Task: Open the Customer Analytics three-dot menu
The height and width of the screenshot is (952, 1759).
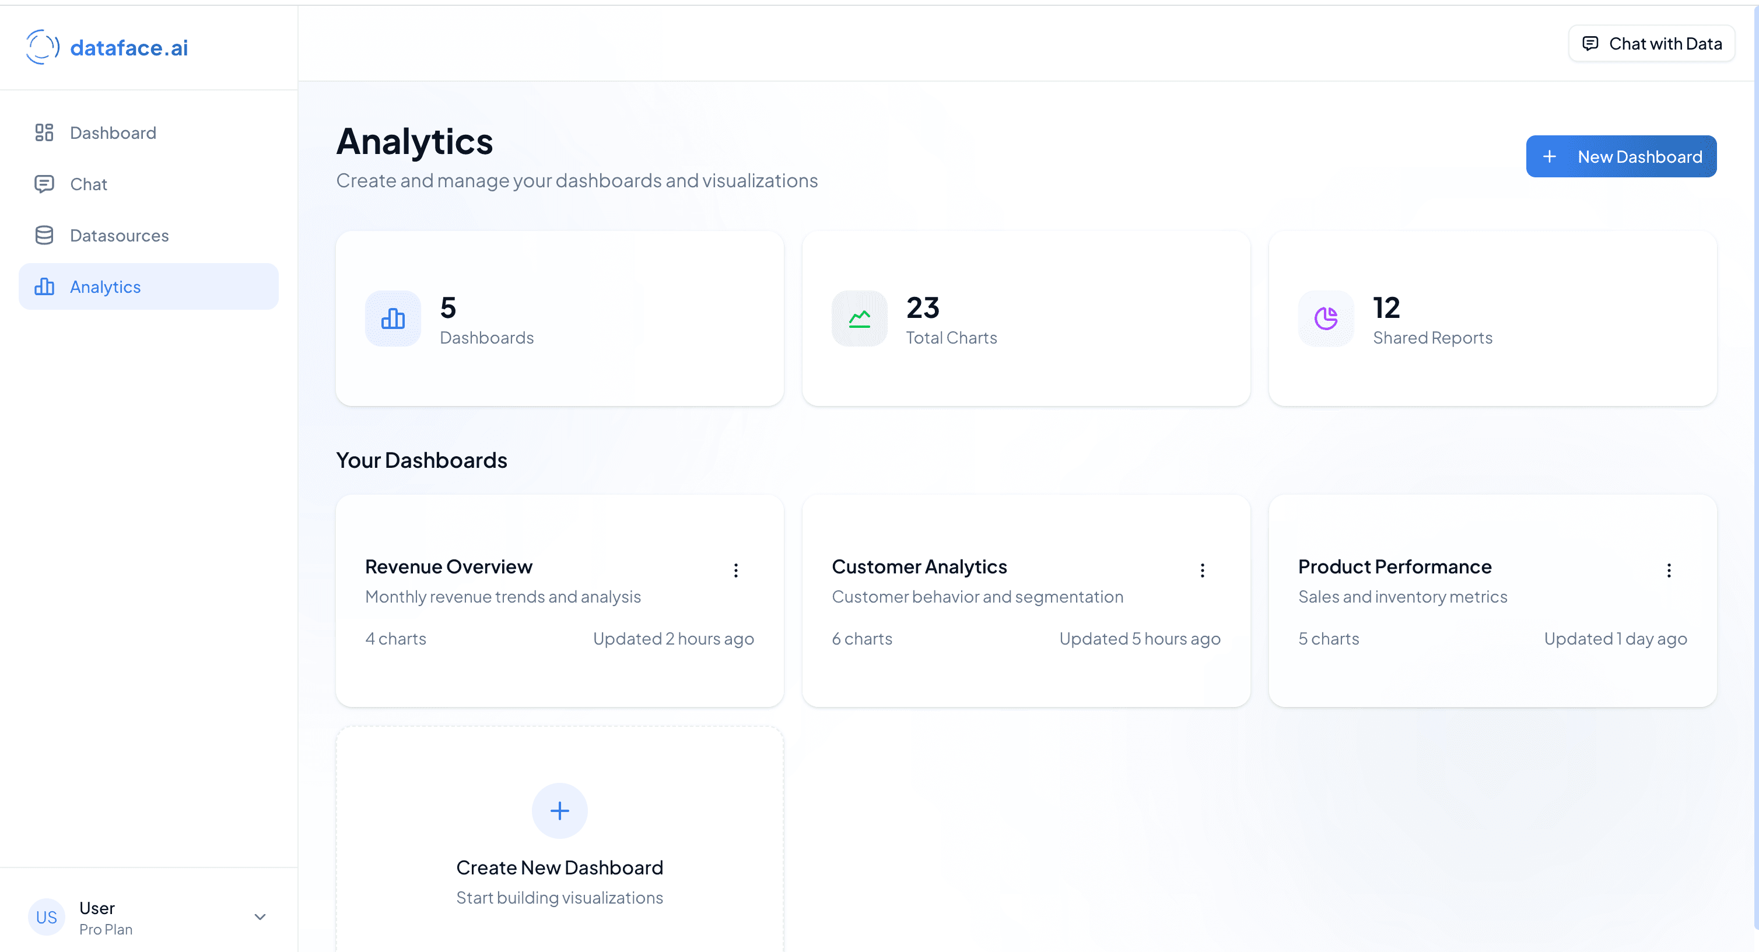Action: (1203, 570)
